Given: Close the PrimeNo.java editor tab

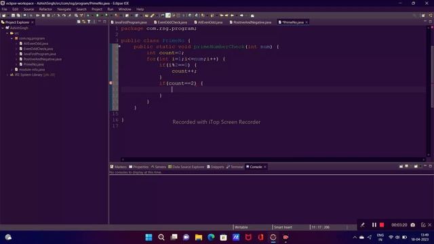Looking at the screenshot, I should 307,22.
